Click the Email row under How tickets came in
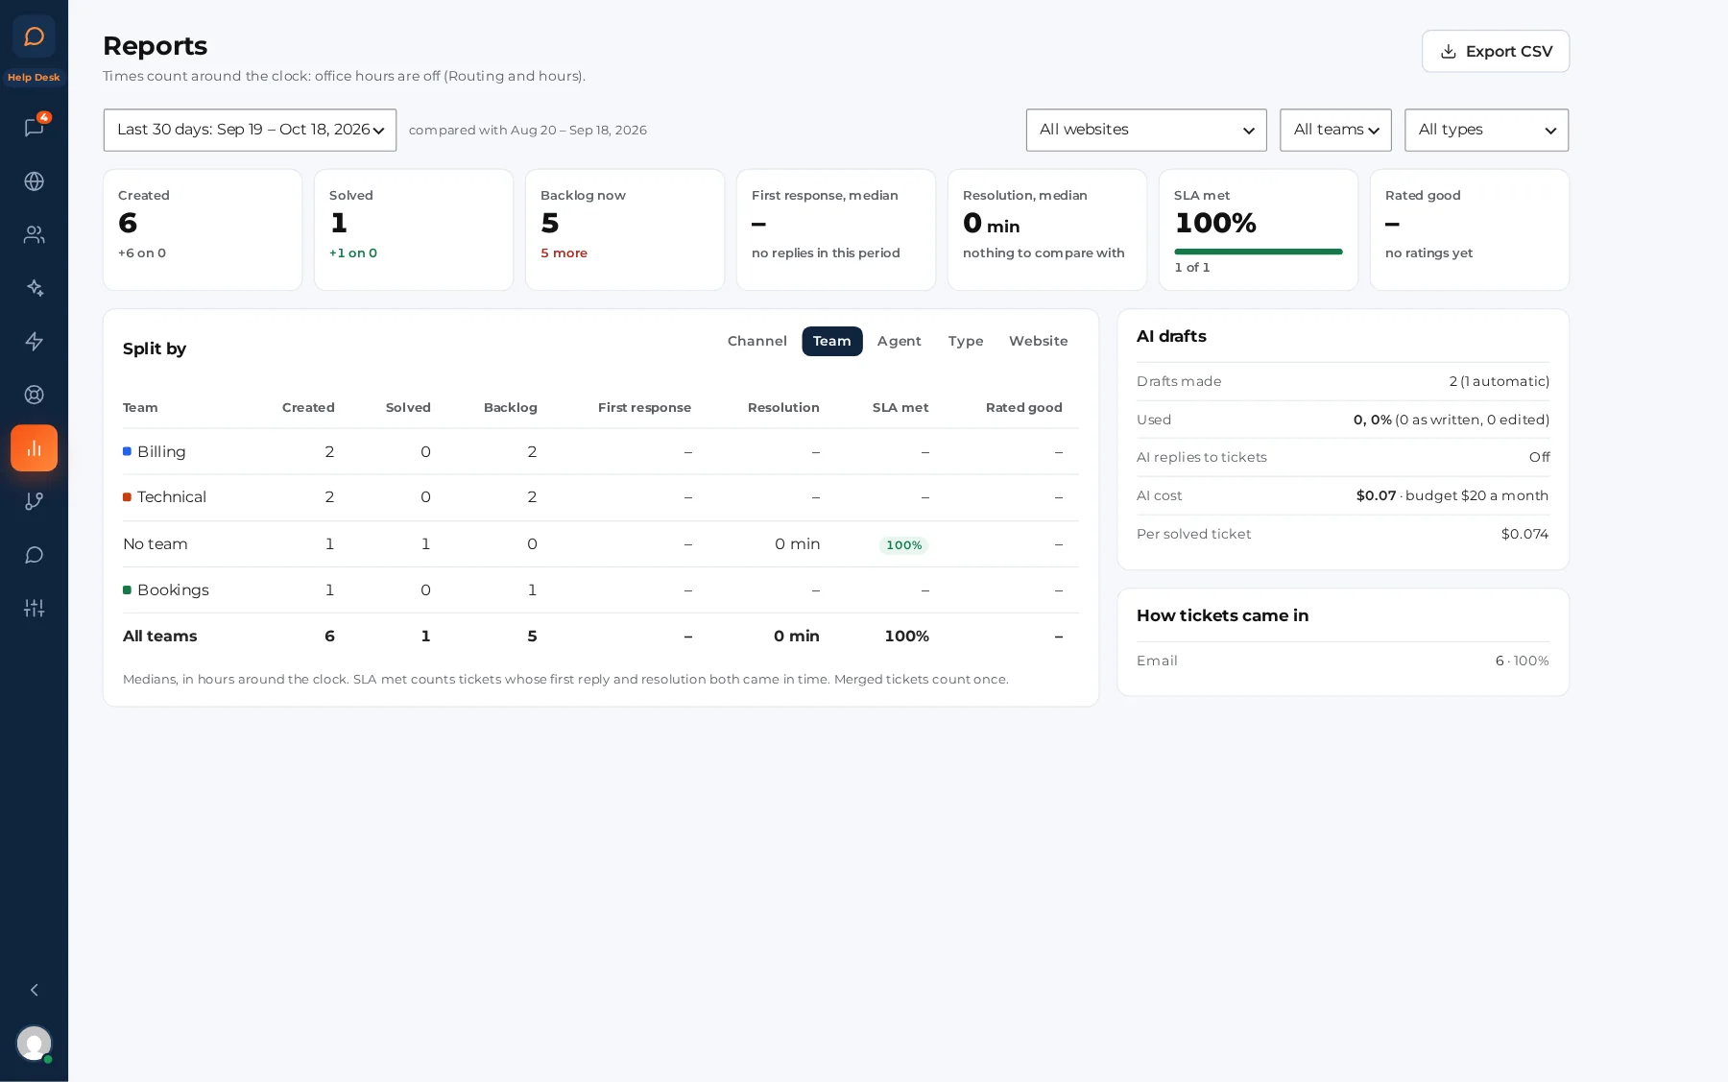 [1343, 661]
